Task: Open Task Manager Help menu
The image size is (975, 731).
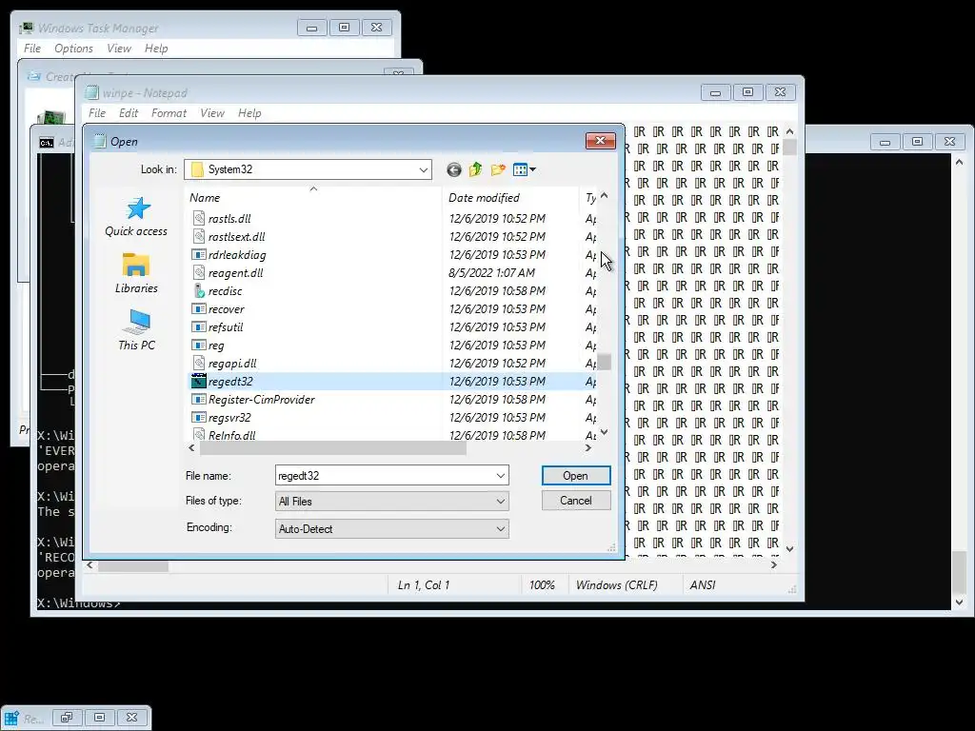Action: pyautogui.click(x=156, y=49)
